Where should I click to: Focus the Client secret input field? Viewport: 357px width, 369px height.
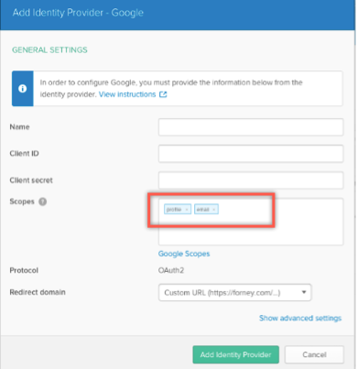pyautogui.click(x=251, y=180)
